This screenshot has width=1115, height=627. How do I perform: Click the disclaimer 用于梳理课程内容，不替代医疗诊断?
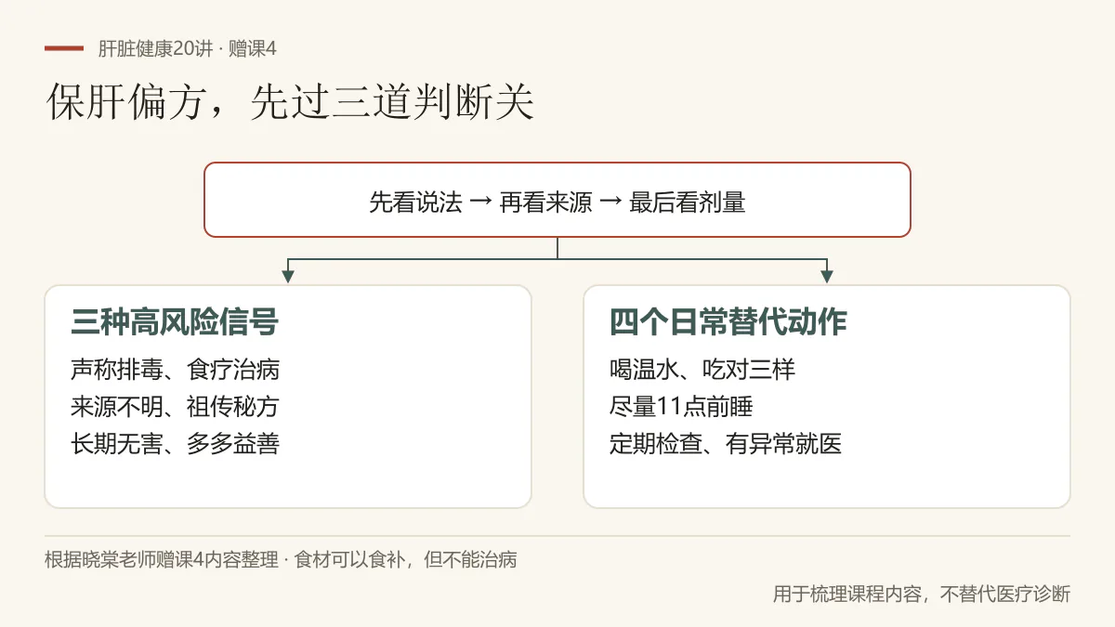[922, 594]
